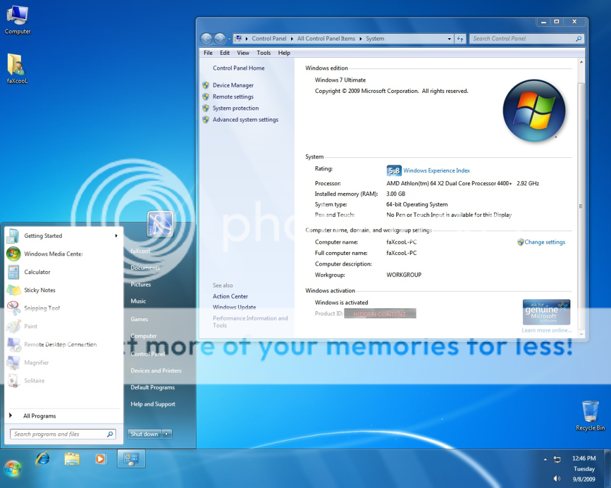Expand the arrow after All Control Panel Items
This screenshot has height=488, width=611.
360,39
